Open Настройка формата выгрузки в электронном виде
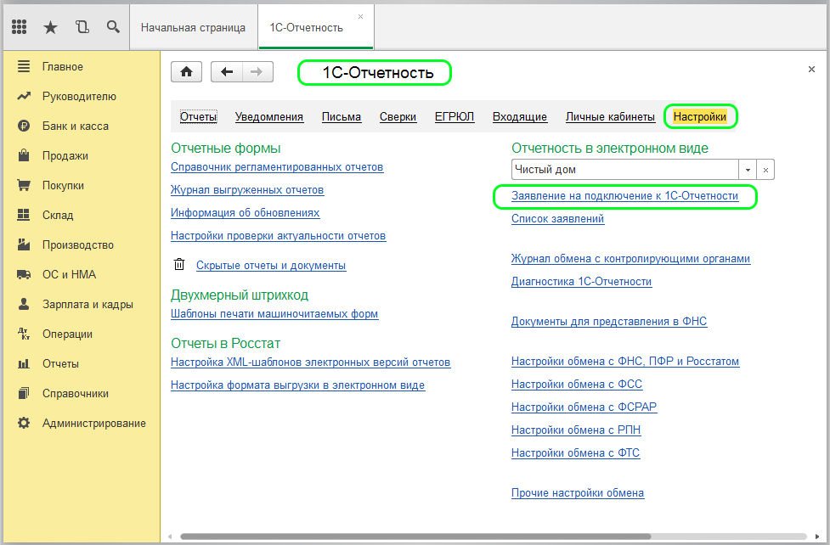The width and height of the screenshot is (830, 545). [298, 385]
